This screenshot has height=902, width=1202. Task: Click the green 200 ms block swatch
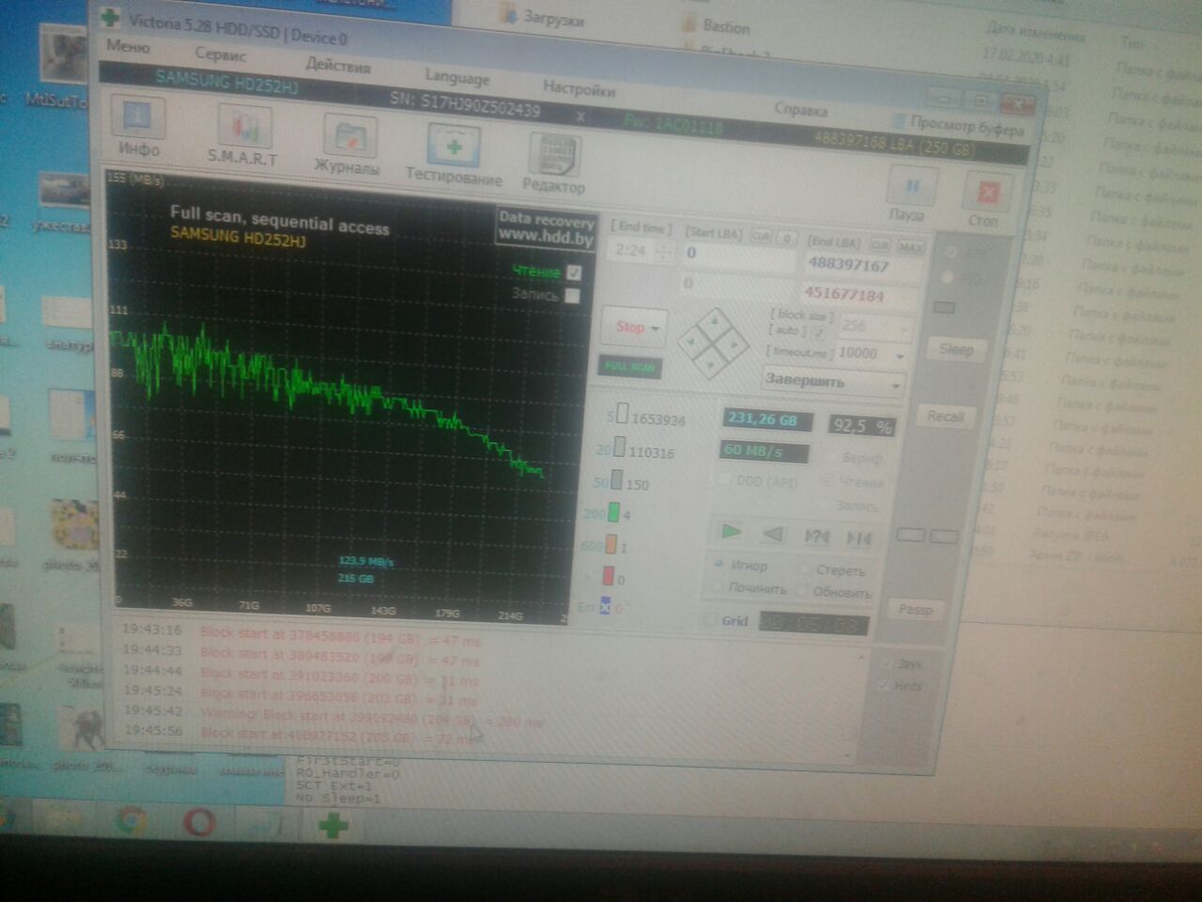pyautogui.click(x=613, y=513)
